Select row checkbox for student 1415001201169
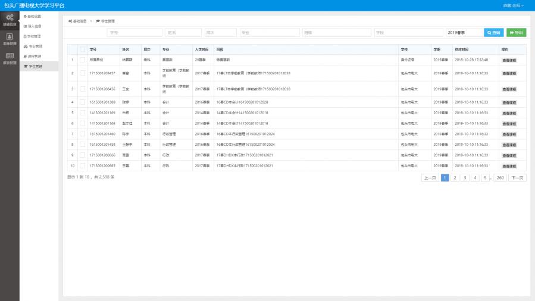This screenshot has height=301, width=535. tap(83, 112)
